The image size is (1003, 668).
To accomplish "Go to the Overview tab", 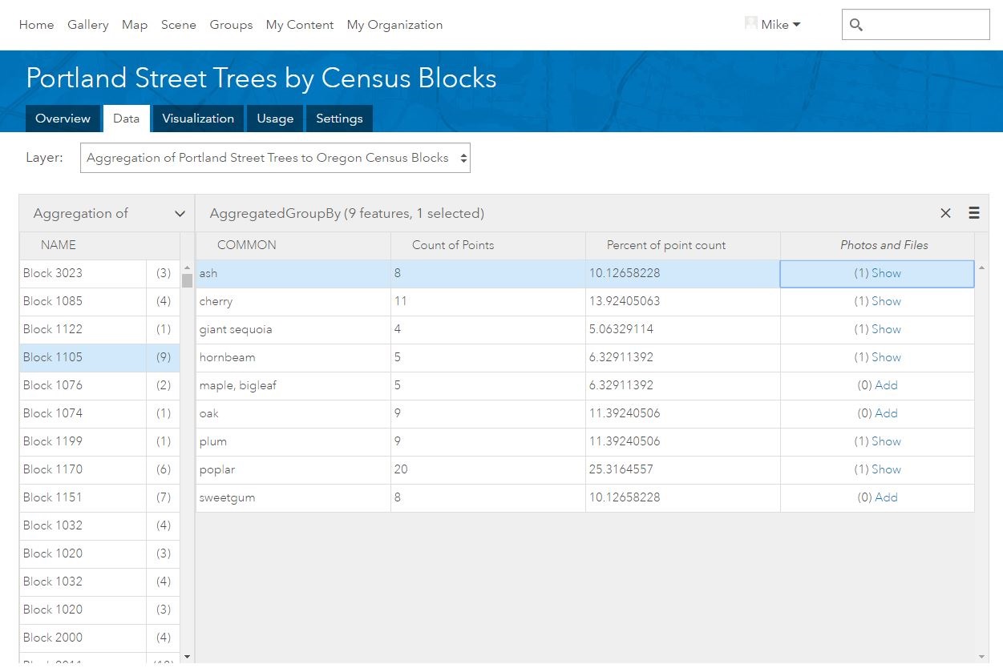I will coord(63,119).
